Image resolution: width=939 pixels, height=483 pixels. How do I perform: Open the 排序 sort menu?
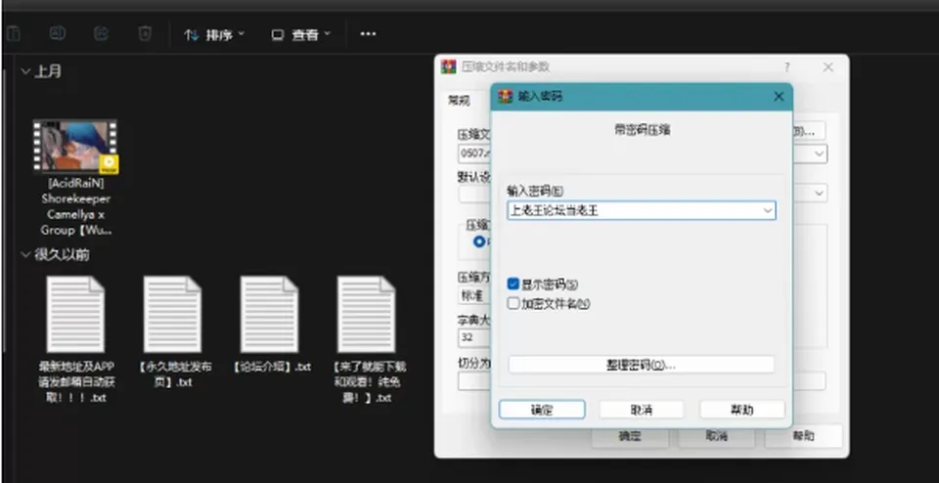coord(214,35)
